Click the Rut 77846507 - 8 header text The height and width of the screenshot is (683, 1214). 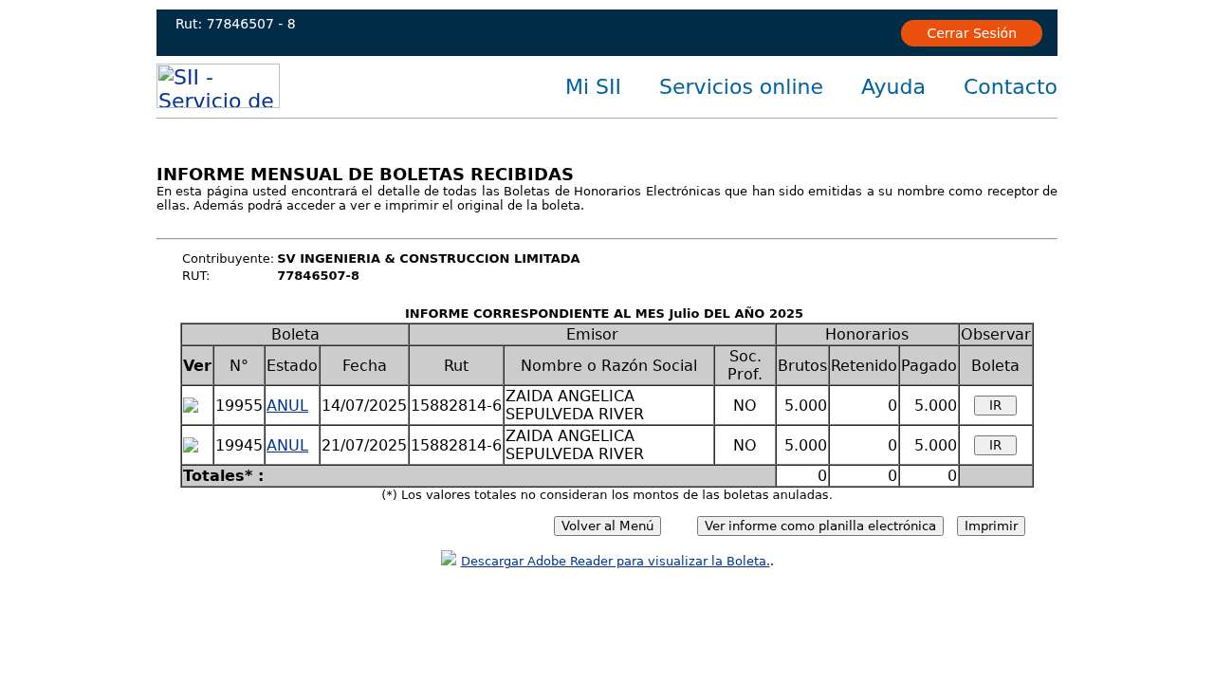click(235, 24)
